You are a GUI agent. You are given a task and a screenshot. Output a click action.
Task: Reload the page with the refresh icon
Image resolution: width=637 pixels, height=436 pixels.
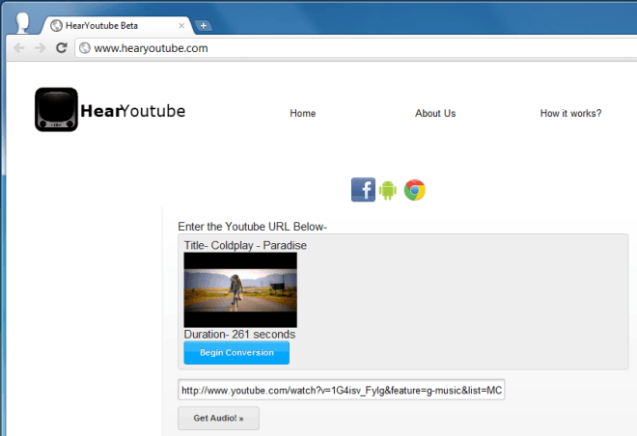[62, 48]
